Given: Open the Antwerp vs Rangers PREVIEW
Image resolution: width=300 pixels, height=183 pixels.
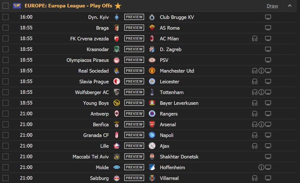Looking at the screenshot, I should pyautogui.click(x=134, y=114).
